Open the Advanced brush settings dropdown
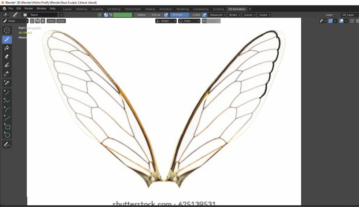The image size is (359, 207). 218,15
